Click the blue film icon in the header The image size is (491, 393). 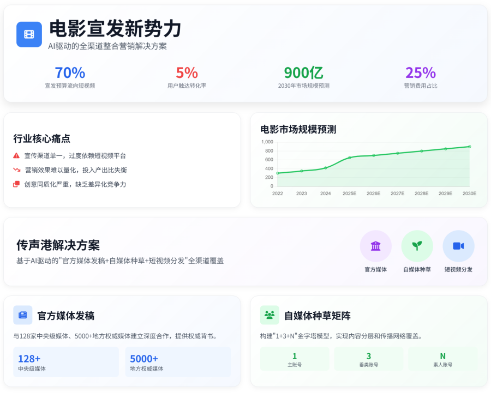29,34
